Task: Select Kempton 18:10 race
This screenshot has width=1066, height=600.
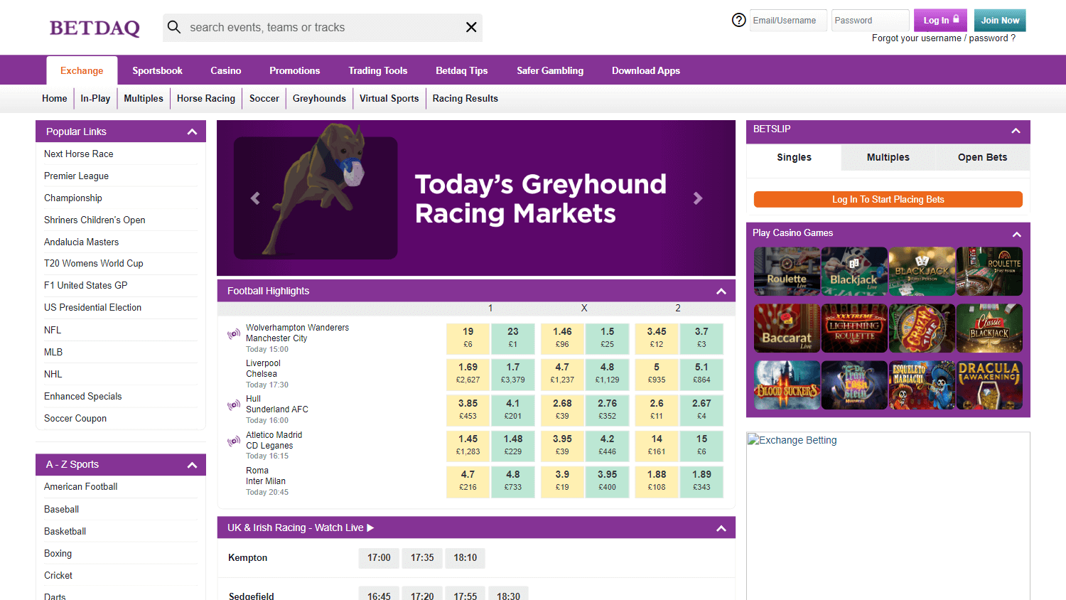Action: [x=465, y=558]
